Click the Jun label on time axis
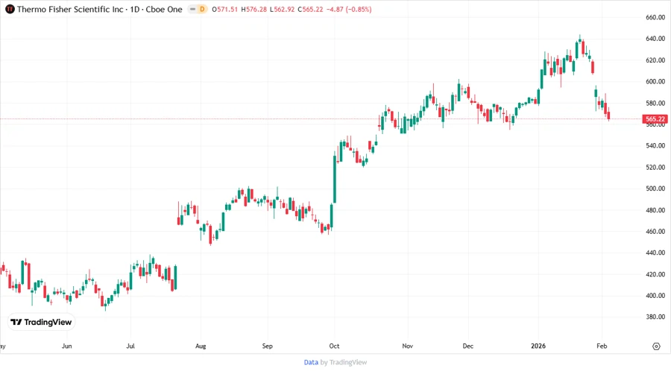Image resolution: width=671 pixels, height=371 pixels. pos(66,346)
